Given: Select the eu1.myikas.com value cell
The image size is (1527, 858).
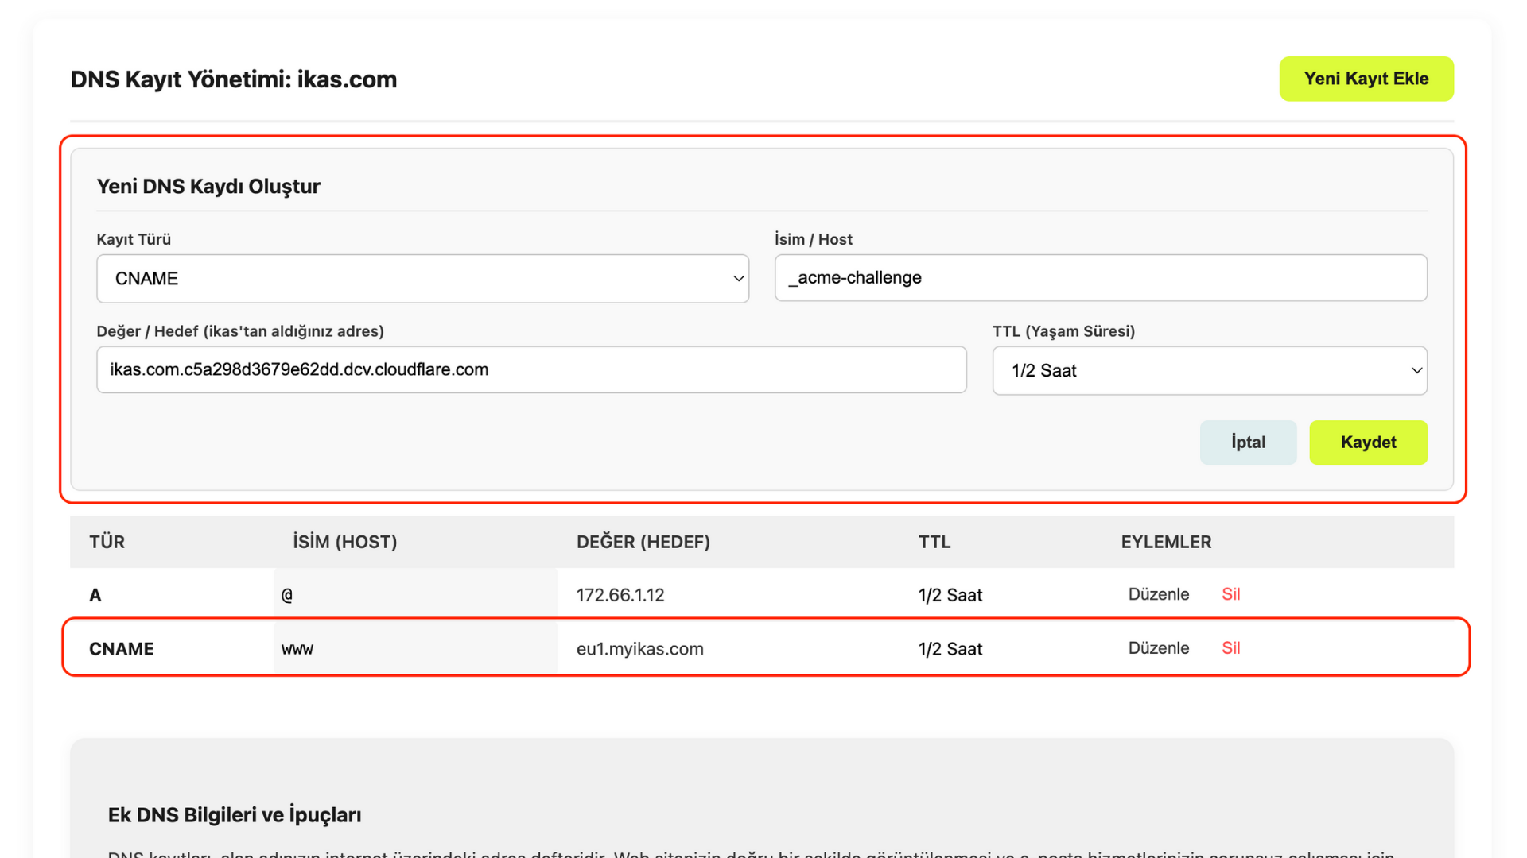Looking at the screenshot, I should tap(640, 649).
